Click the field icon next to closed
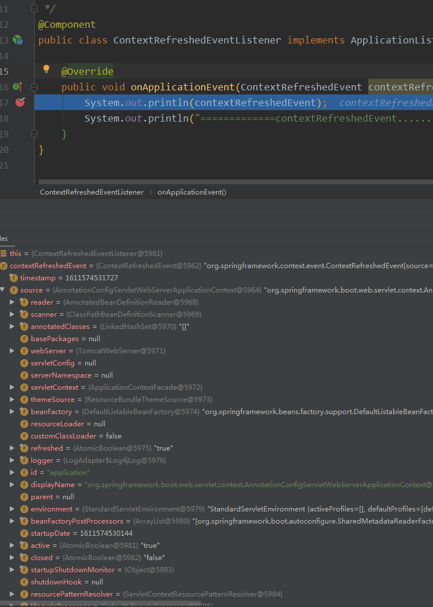 point(24,557)
